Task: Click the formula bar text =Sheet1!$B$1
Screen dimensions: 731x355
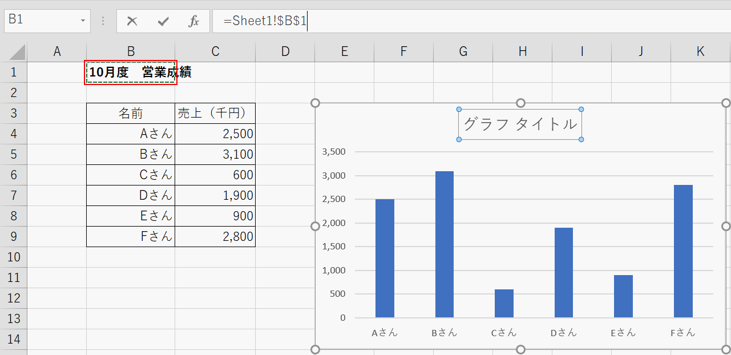Action: point(265,21)
